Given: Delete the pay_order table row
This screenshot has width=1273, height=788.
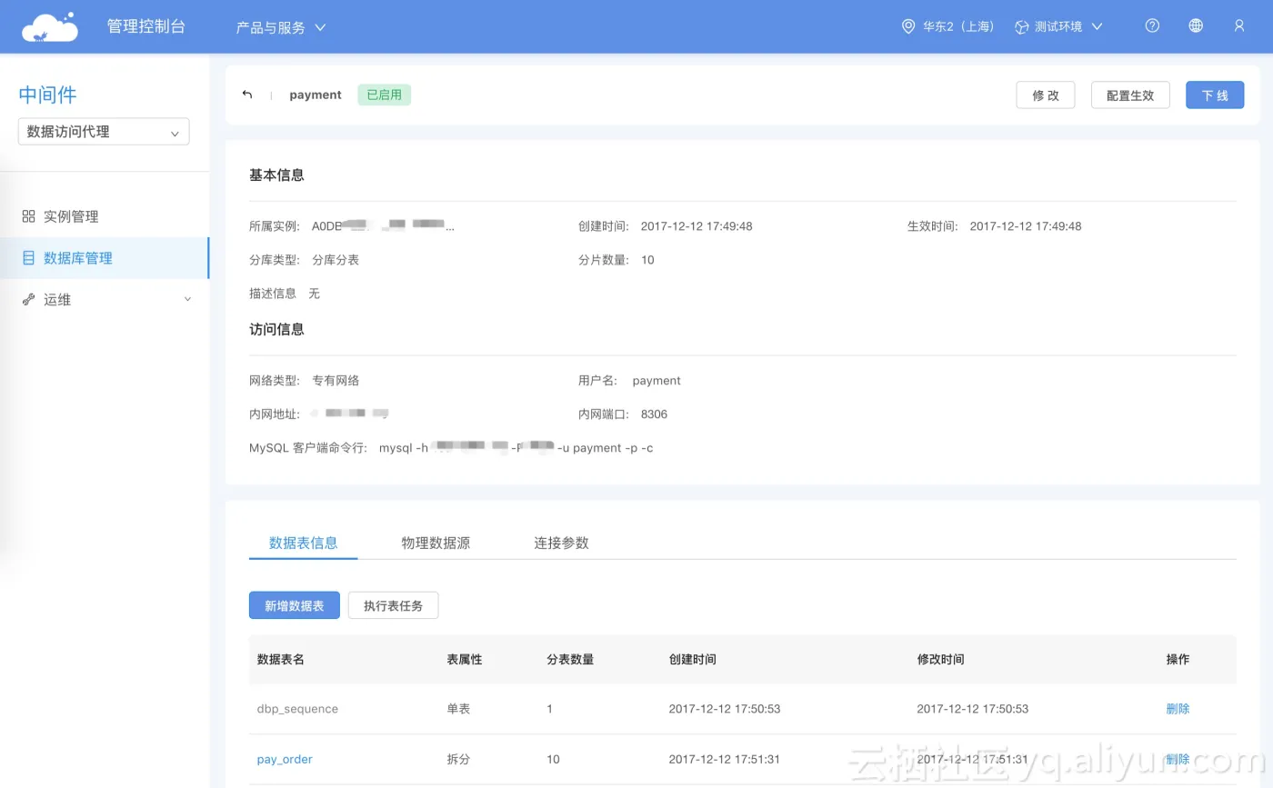Looking at the screenshot, I should tap(1178, 759).
